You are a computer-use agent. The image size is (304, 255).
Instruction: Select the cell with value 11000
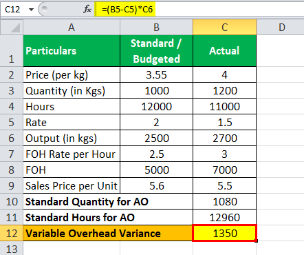coord(224,106)
